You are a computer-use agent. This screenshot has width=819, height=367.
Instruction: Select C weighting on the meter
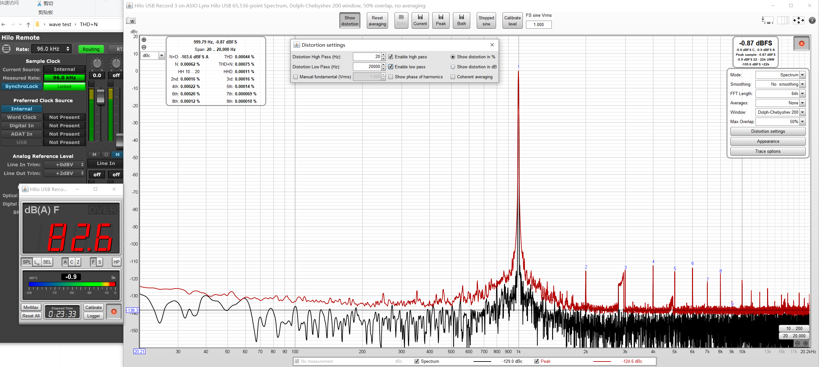72,262
